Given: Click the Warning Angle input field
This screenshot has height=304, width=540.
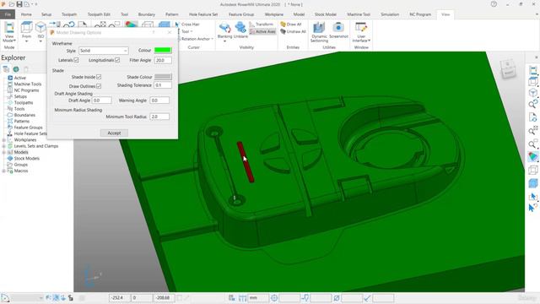Looking at the screenshot, I should tap(159, 100).
